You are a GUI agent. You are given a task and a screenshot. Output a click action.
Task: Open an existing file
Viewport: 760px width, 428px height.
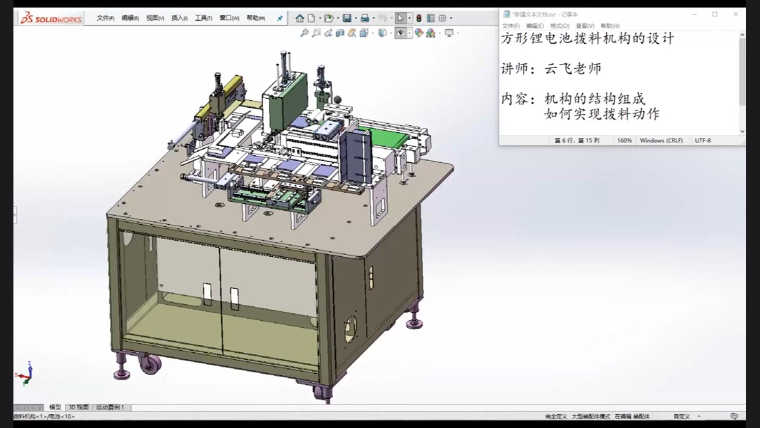[x=329, y=18]
